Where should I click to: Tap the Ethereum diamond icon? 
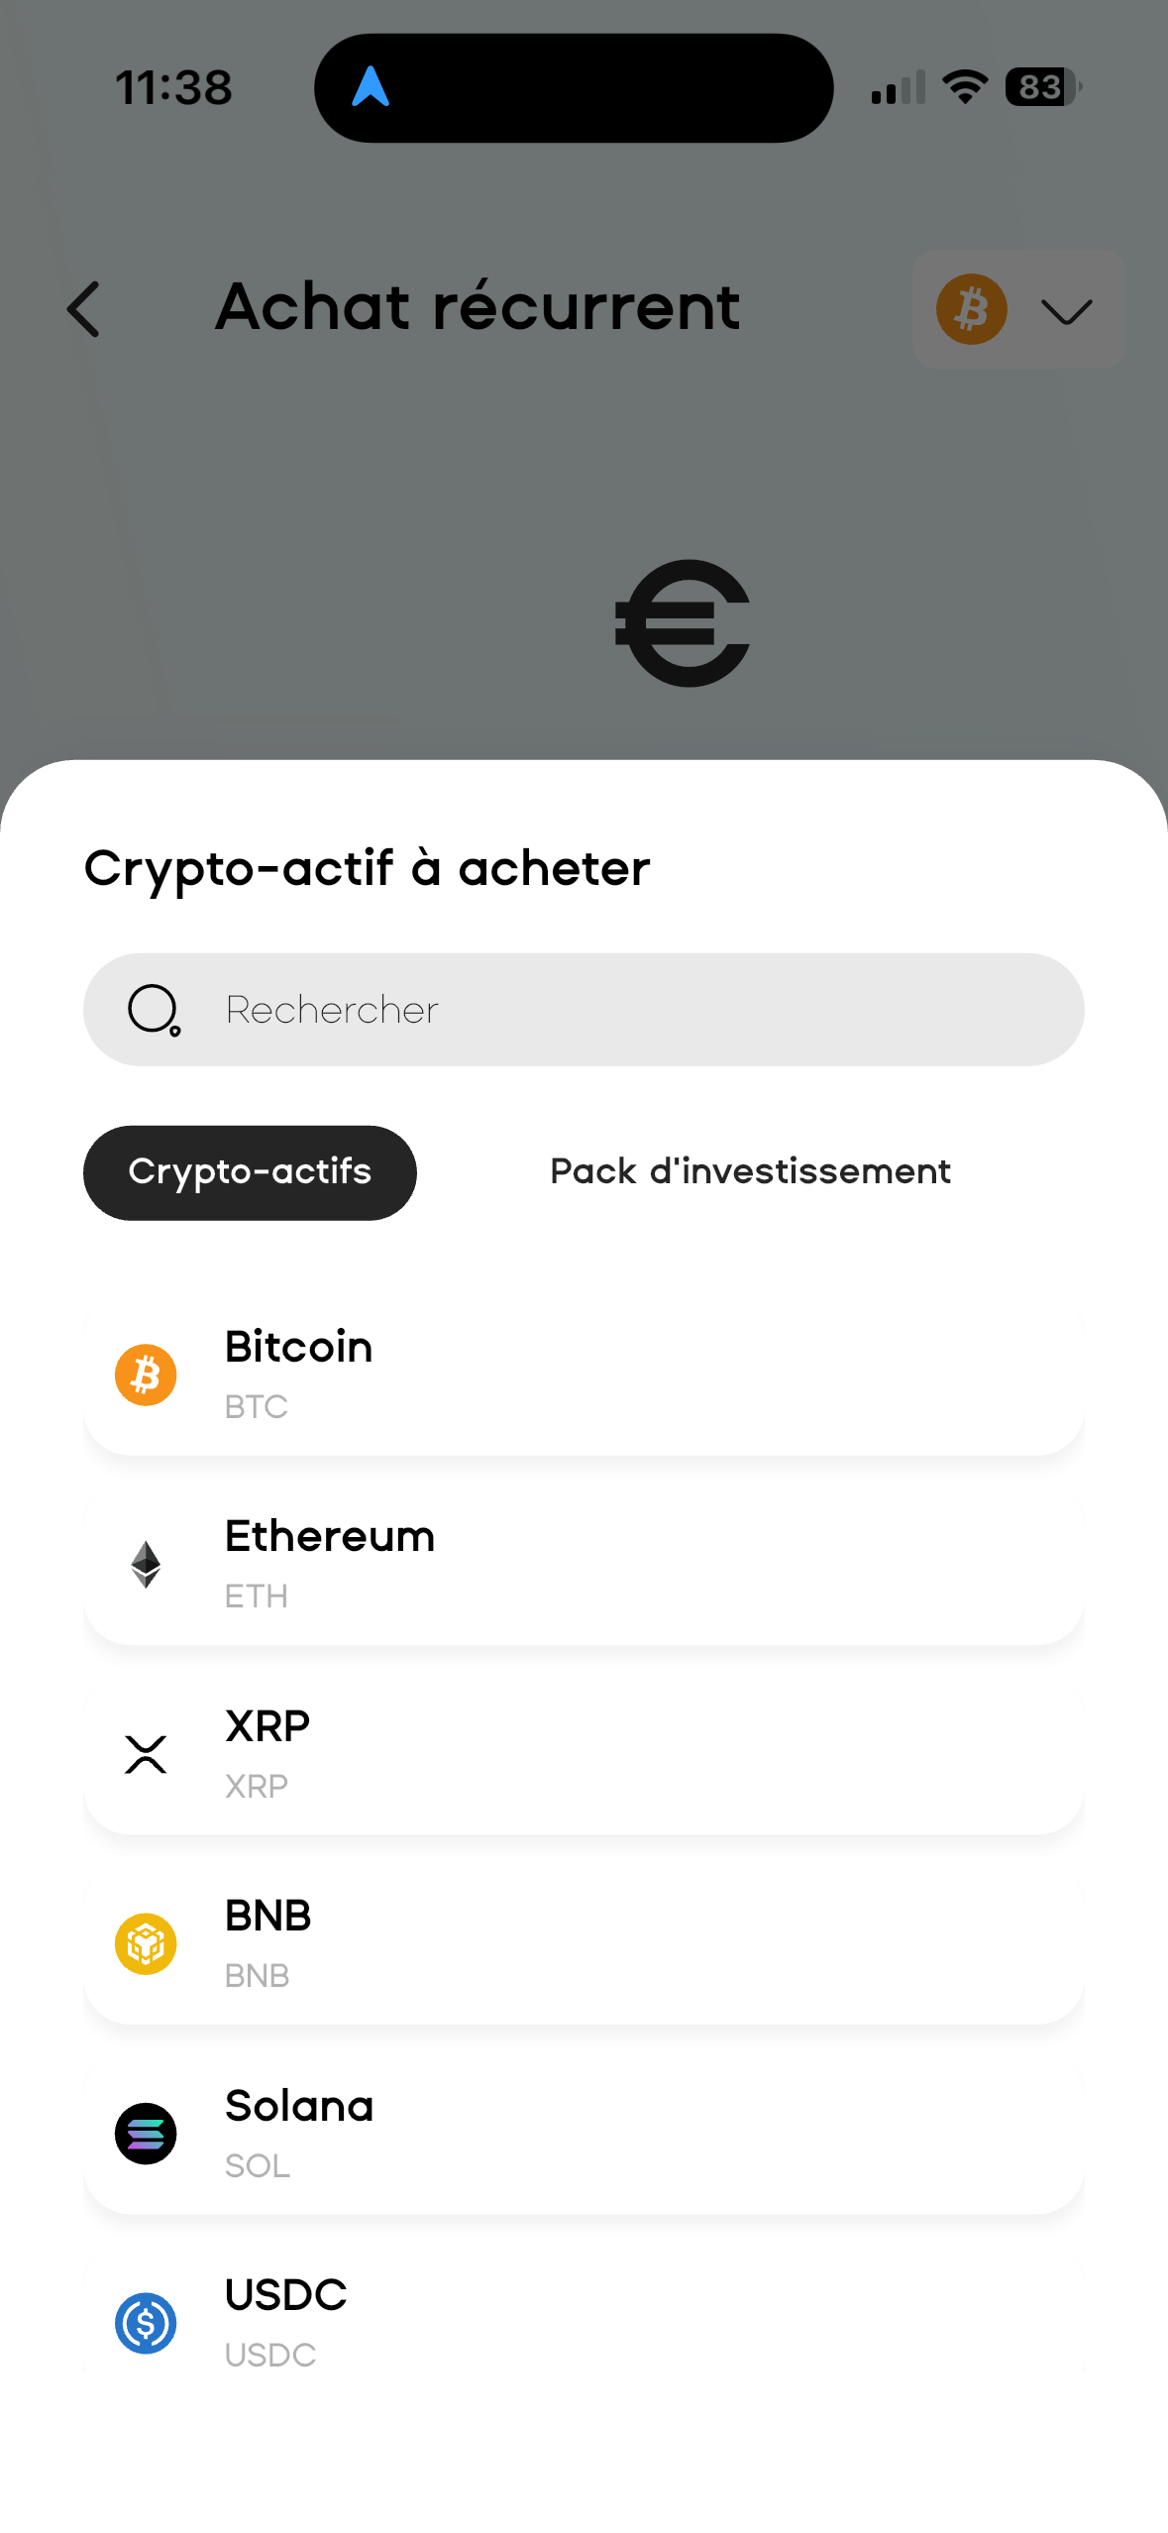(145, 1564)
